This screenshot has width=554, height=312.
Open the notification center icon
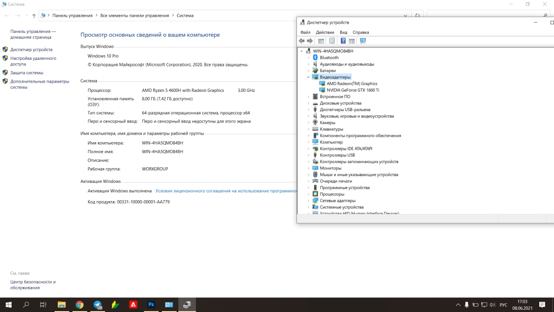[x=542, y=305]
